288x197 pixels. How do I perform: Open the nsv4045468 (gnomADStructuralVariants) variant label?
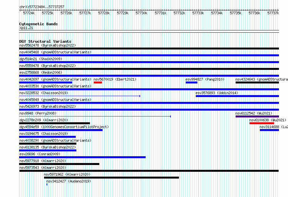click(x=55, y=52)
